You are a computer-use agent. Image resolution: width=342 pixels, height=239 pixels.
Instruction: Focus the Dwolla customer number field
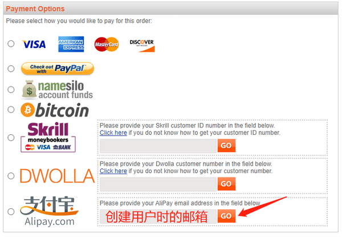[158, 184]
